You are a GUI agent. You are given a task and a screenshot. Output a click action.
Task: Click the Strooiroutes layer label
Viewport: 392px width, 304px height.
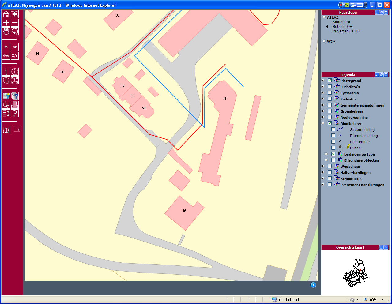[x=351, y=179]
